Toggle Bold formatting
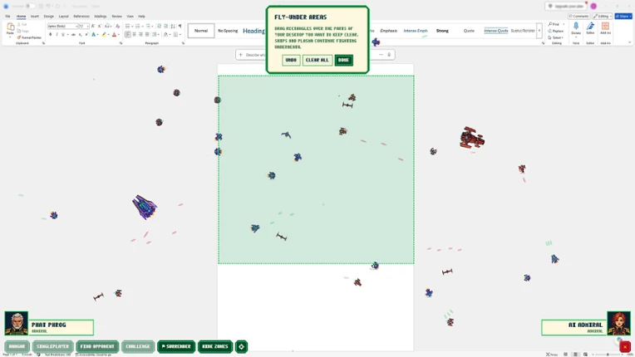This screenshot has height=357, width=635. pos(50,35)
